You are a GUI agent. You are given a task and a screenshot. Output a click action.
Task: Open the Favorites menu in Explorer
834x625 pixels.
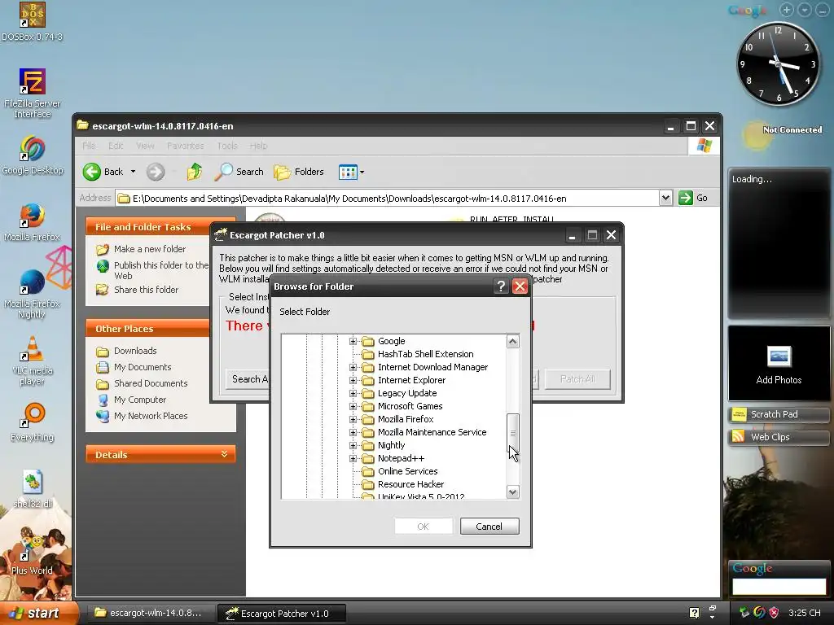(x=185, y=146)
